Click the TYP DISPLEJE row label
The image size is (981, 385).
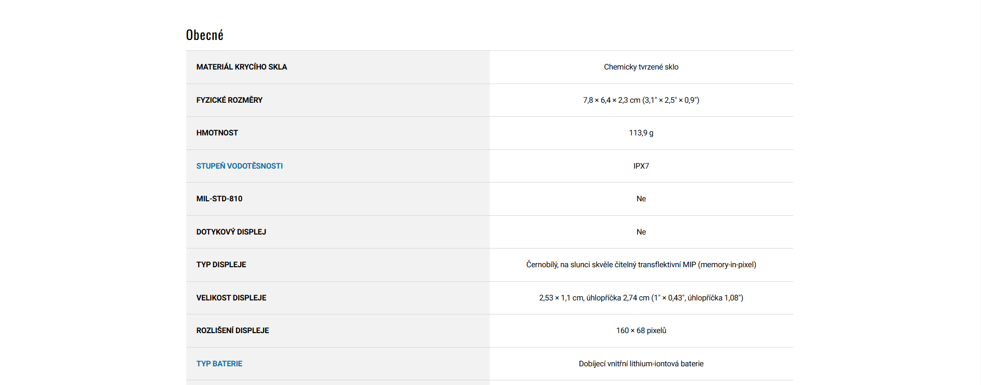221,265
